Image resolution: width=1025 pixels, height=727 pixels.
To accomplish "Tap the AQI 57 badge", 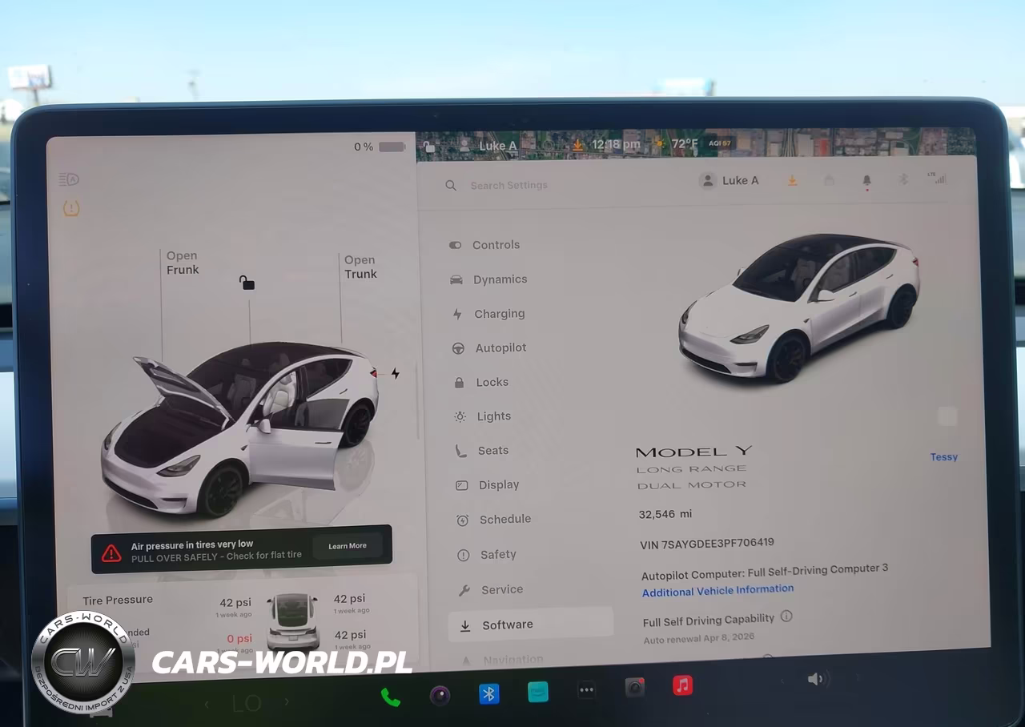I will [720, 143].
